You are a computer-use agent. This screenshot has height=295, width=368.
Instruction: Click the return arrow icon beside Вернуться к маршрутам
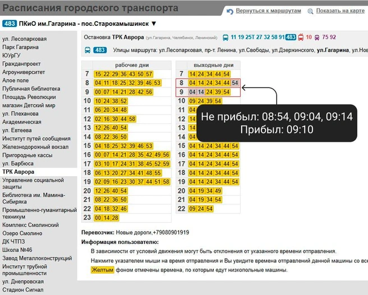[x=230, y=11]
